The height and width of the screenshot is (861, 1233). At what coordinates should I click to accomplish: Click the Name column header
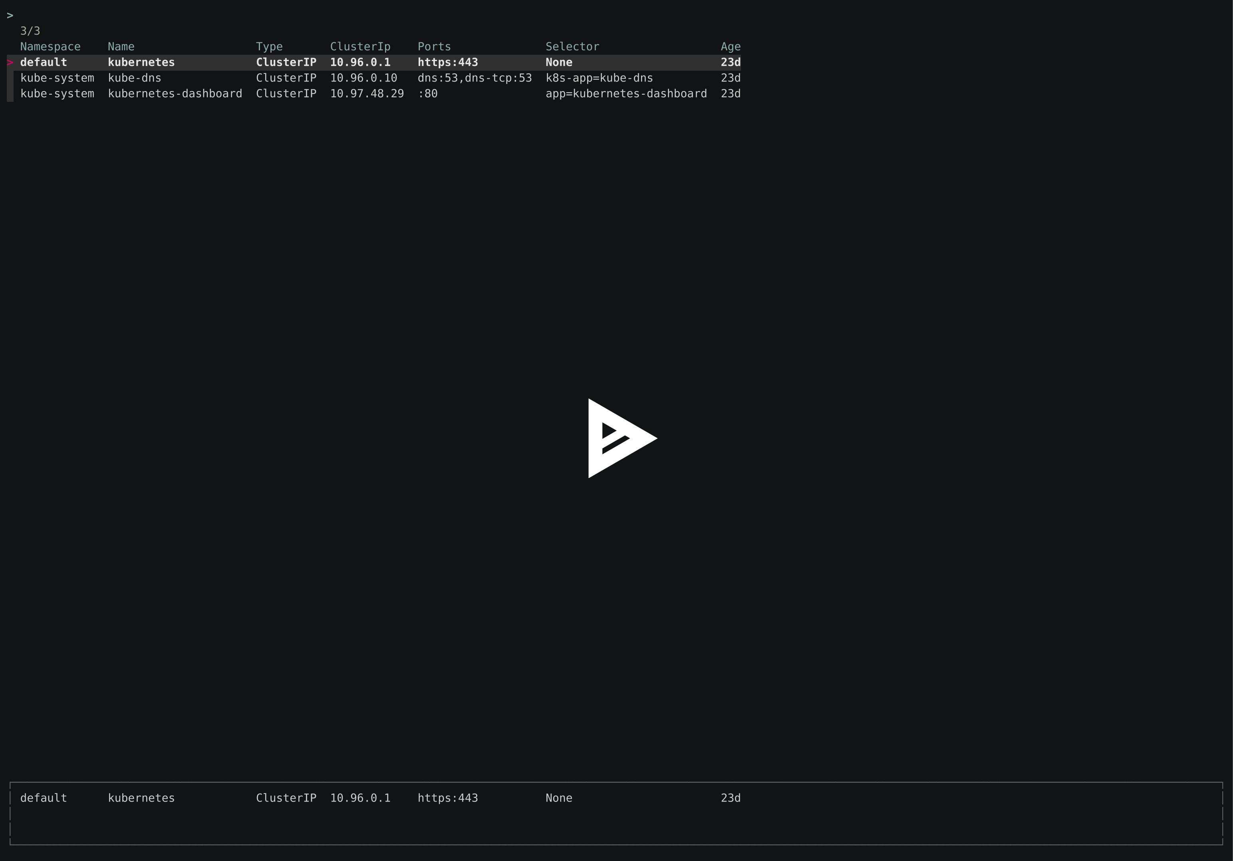(121, 47)
